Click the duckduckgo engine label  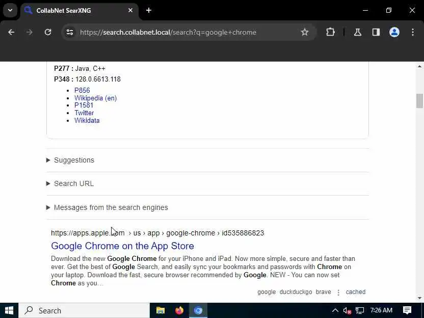[296, 292]
